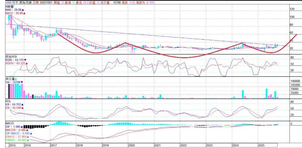The image size is (302, 148).
Task: Open the 原始RSI indicator panel title
Action: [x=10, y=56]
